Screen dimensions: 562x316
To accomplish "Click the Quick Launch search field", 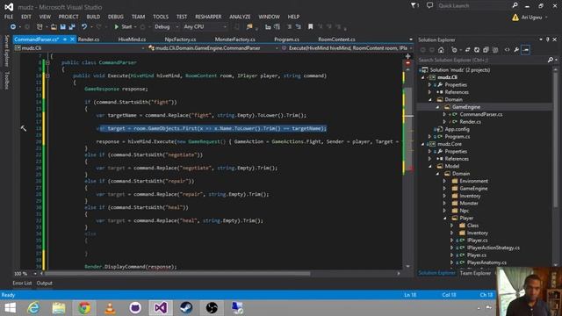I will pos(473,6).
